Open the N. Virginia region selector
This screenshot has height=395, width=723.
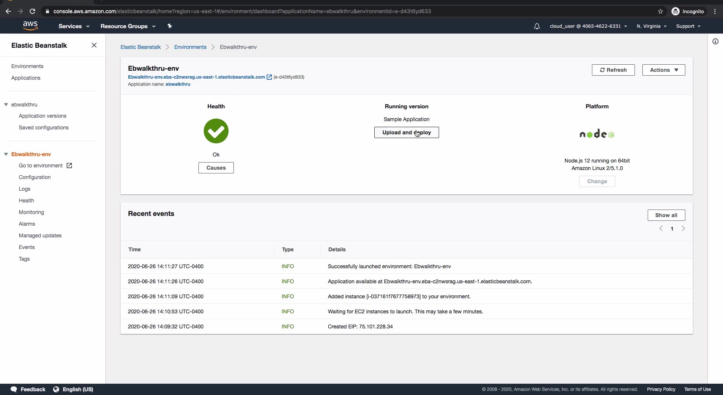tap(651, 26)
